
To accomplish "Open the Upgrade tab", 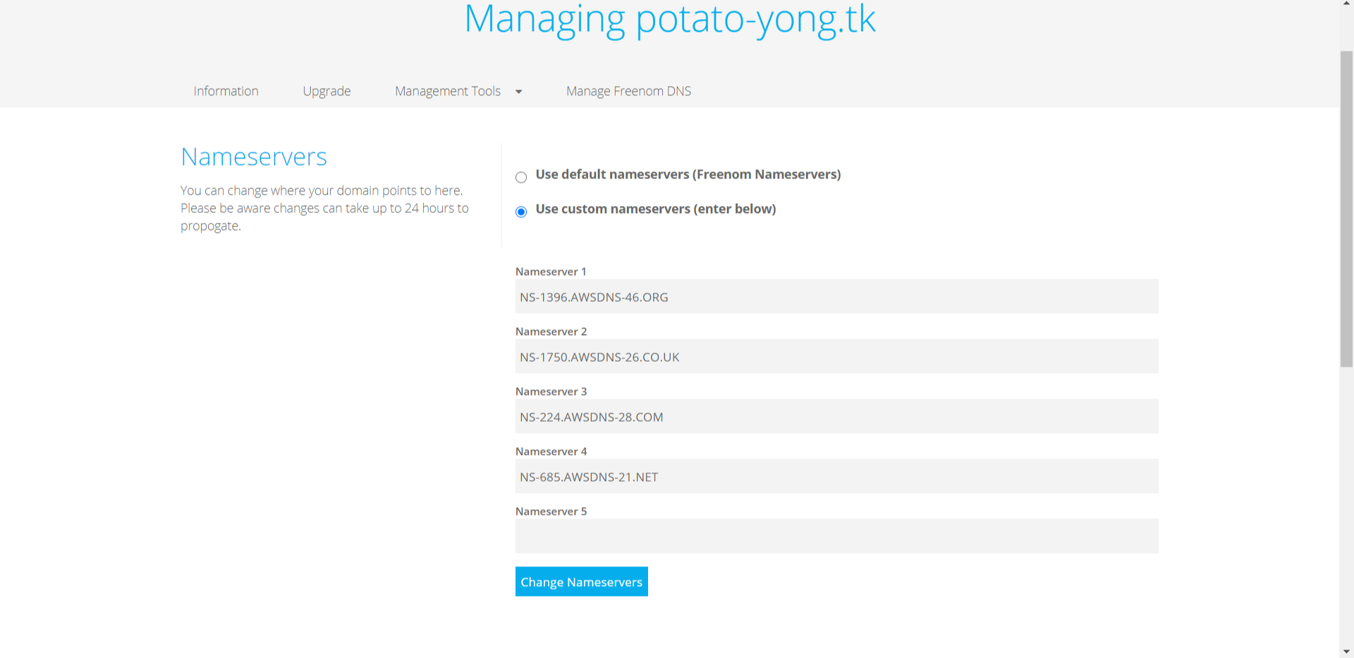I will pos(327,91).
